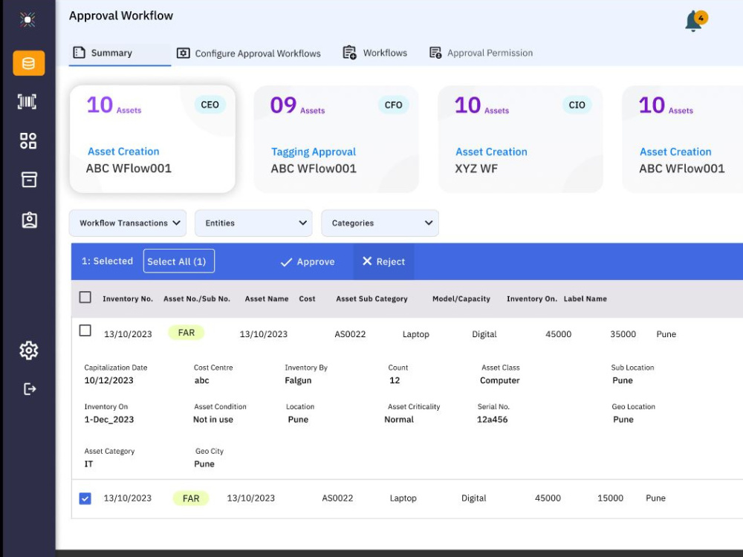The height and width of the screenshot is (557, 743).
Task: Select the orange database icon in sidebar
Action: (29, 63)
